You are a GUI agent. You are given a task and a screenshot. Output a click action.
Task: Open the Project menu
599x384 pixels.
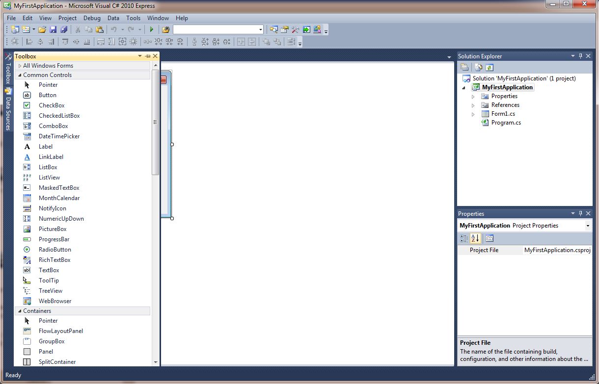[x=67, y=18]
